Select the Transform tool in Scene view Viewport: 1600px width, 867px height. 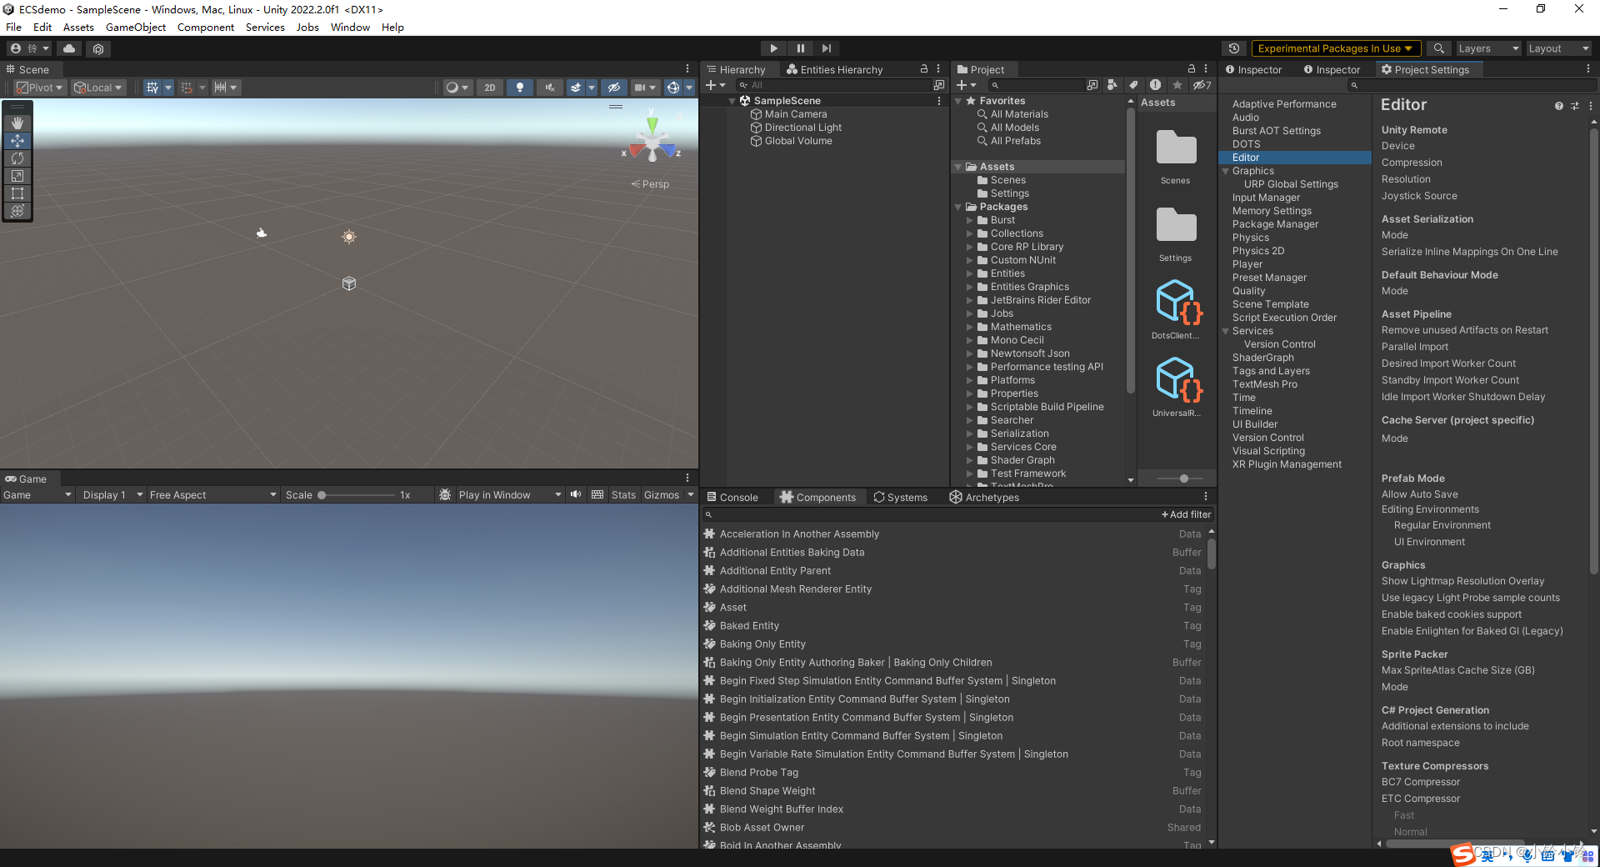coord(17,211)
